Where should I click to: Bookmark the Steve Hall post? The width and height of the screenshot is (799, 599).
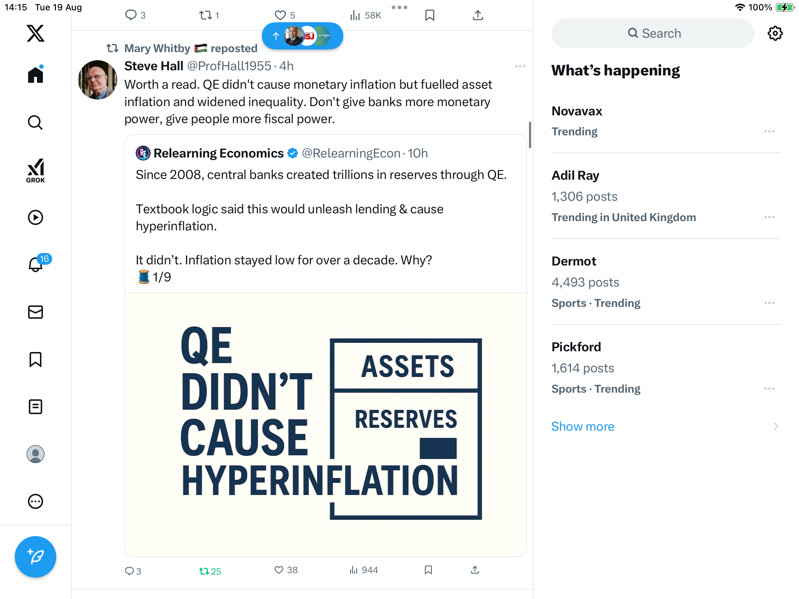428,570
